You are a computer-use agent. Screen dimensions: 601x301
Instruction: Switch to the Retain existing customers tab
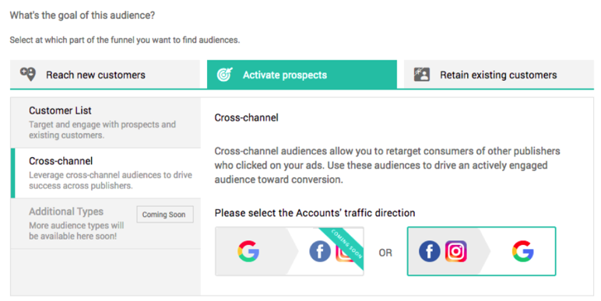click(499, 75)
